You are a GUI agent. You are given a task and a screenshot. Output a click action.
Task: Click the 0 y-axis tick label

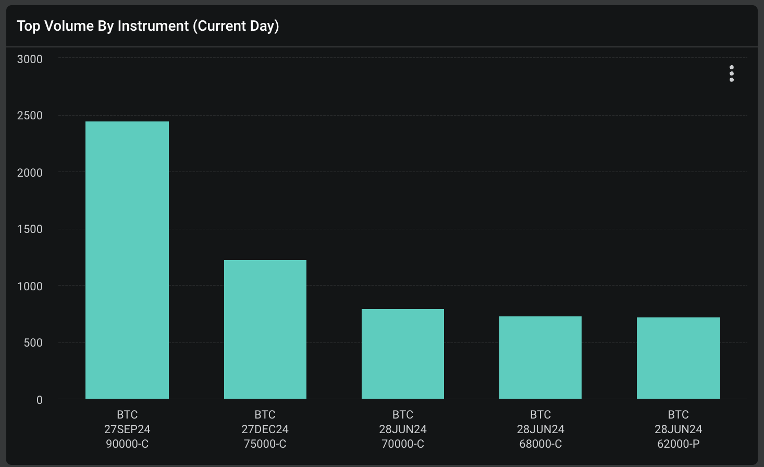point(40,400)
